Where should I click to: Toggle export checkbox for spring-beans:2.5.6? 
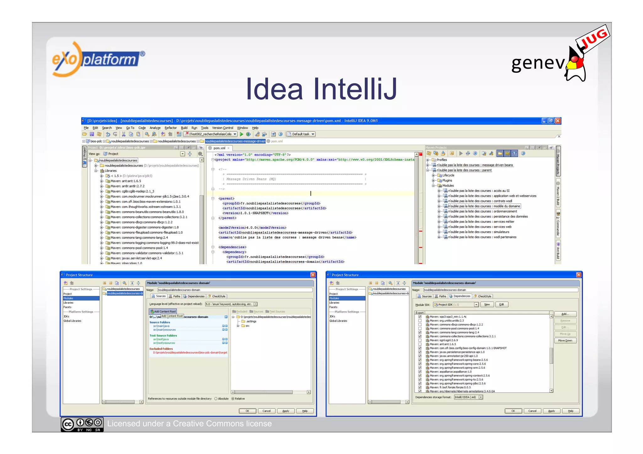click(x=420, y=360)
